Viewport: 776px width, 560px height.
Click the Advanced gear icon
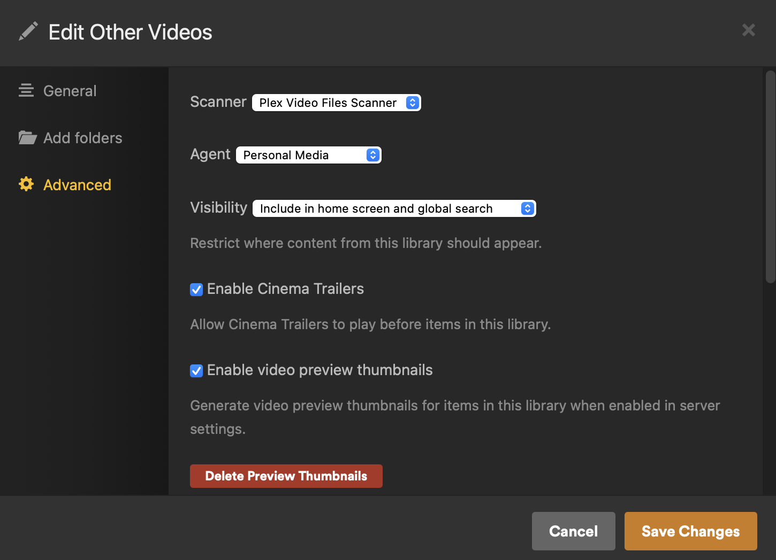(26, 184)
